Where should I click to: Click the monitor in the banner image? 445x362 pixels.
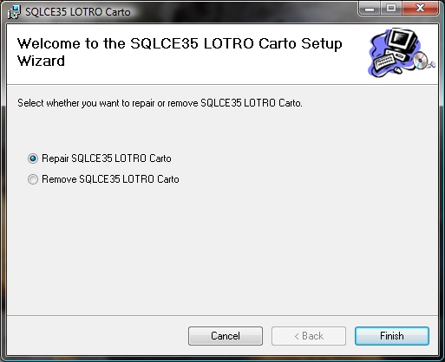[x=402, y=41]
